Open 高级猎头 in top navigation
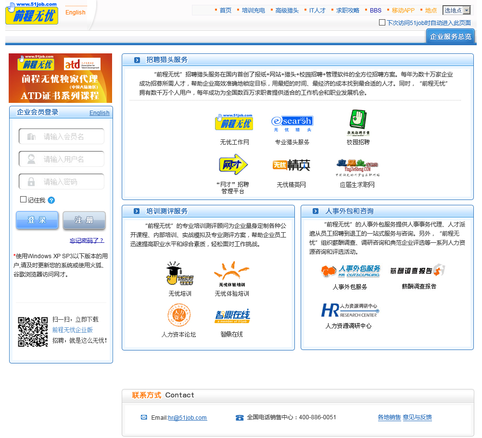 (x=287, y=11)
